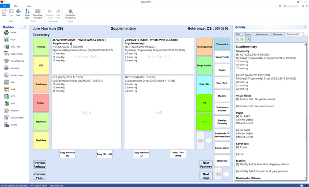
Task: Collapse the Modules panel
Action: click(x=25, y=27)
